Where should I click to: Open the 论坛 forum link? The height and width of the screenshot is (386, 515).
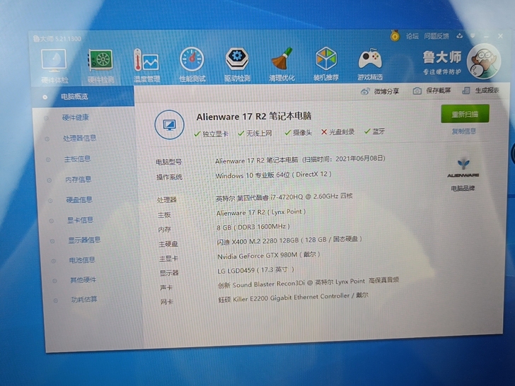pyautogui.click(x=412, y=36)
